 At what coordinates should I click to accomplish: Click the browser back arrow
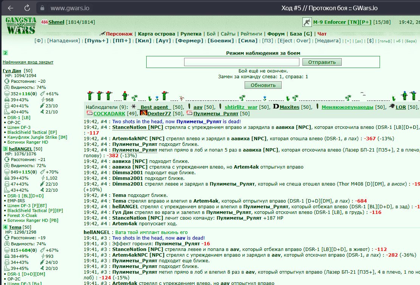[11, 8]
